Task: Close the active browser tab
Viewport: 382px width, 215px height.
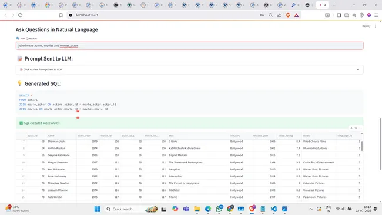Action: (x=324, y=5)
